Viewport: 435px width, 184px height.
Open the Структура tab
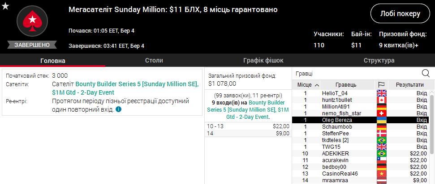[379, 60]
